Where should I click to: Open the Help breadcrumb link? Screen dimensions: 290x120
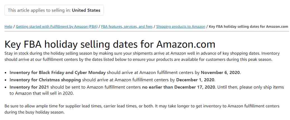coord(8,26)
